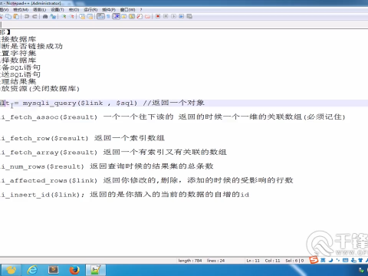
Task: Open the 语言(L) language menu
Action: coord(39,9)
